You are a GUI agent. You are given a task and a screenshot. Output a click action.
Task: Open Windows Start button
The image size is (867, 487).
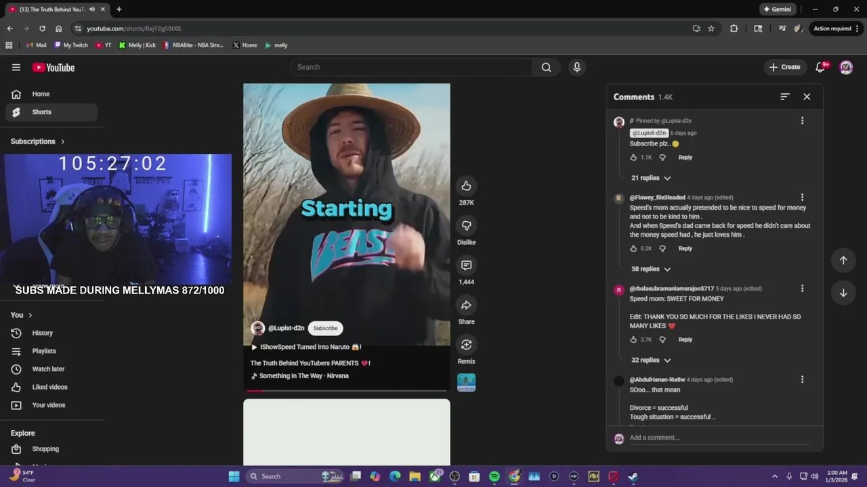[x=234, y=476]
